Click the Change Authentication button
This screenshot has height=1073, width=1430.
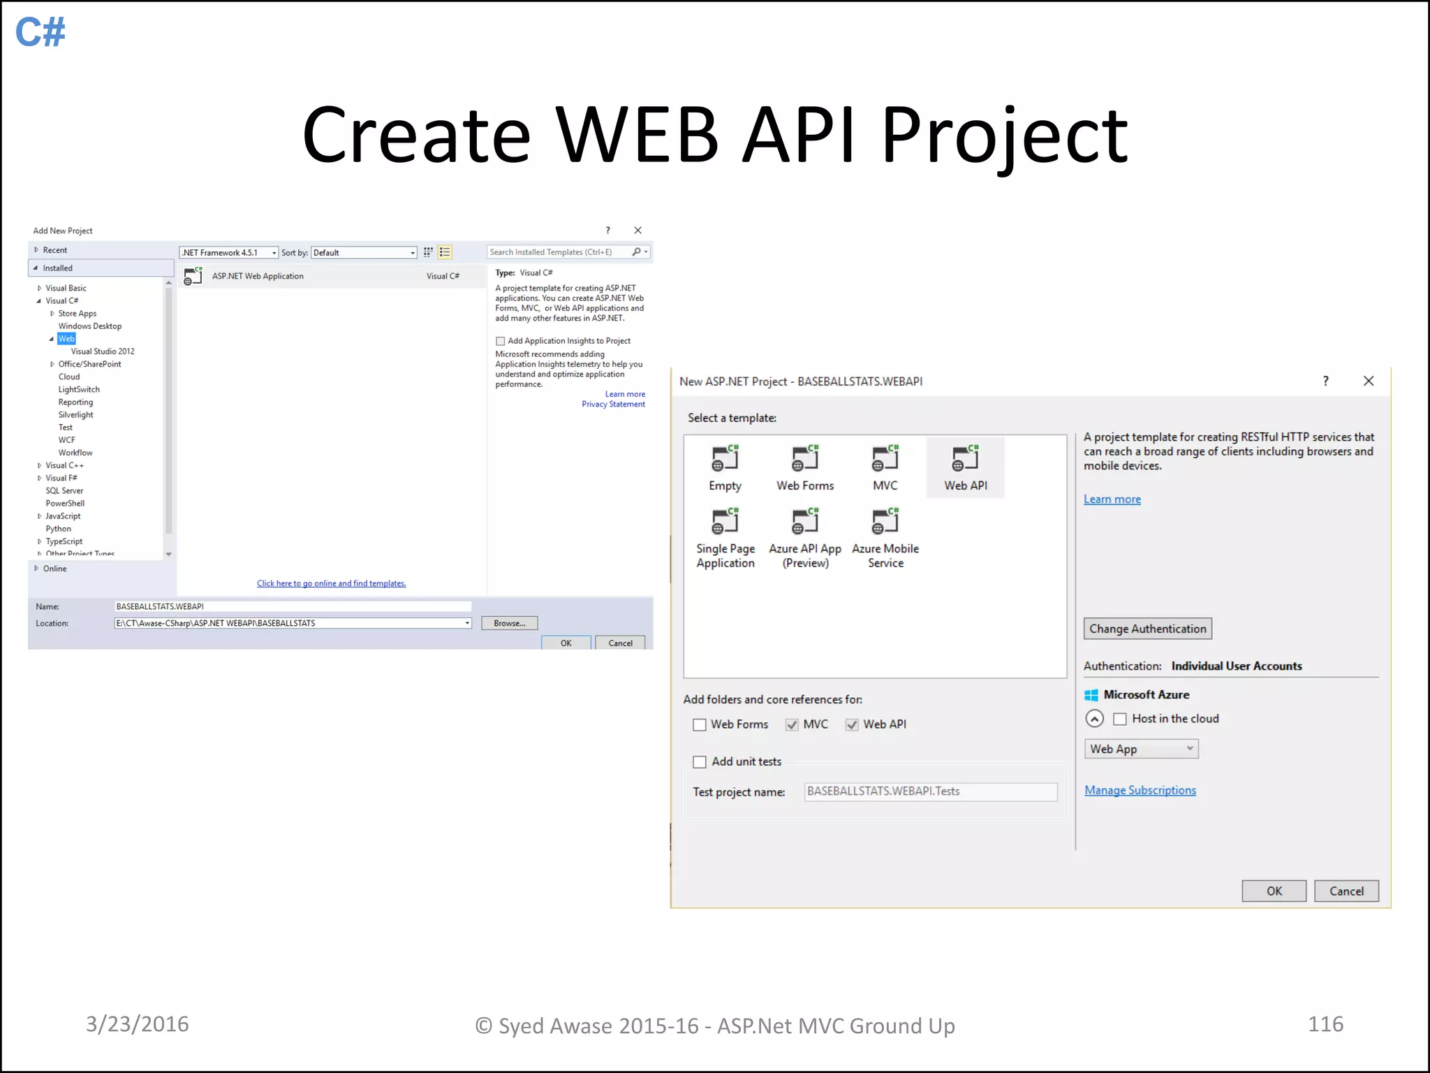click(x=1147, y=629)
